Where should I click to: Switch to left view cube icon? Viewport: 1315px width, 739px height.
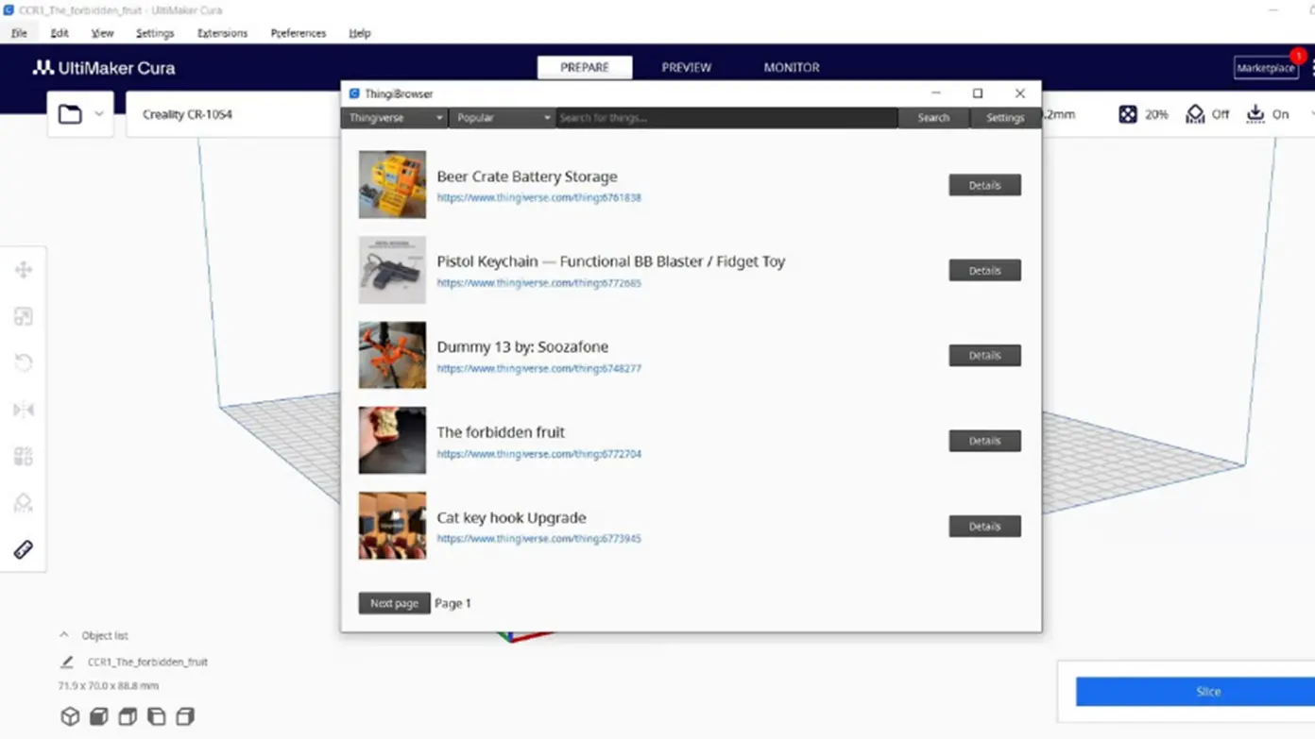[x=157, y=716]
